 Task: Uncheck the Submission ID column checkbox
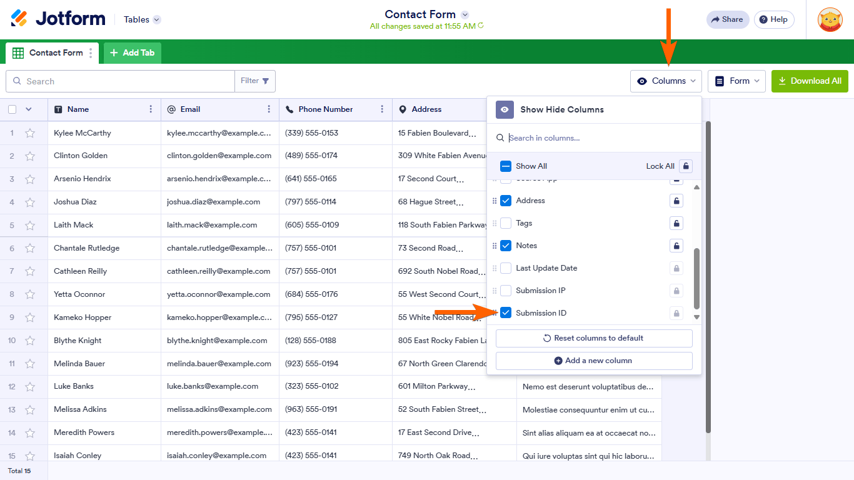tap(506, 313)
